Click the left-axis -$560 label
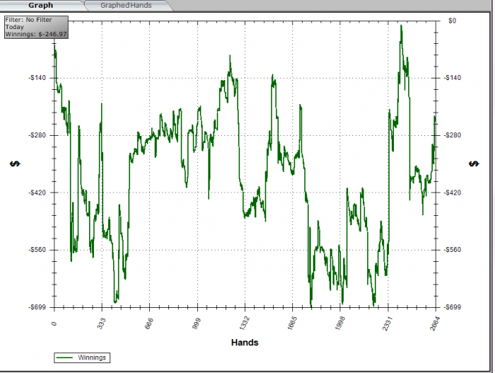Viewport: 495px width, 373px height. click(37, 250)
